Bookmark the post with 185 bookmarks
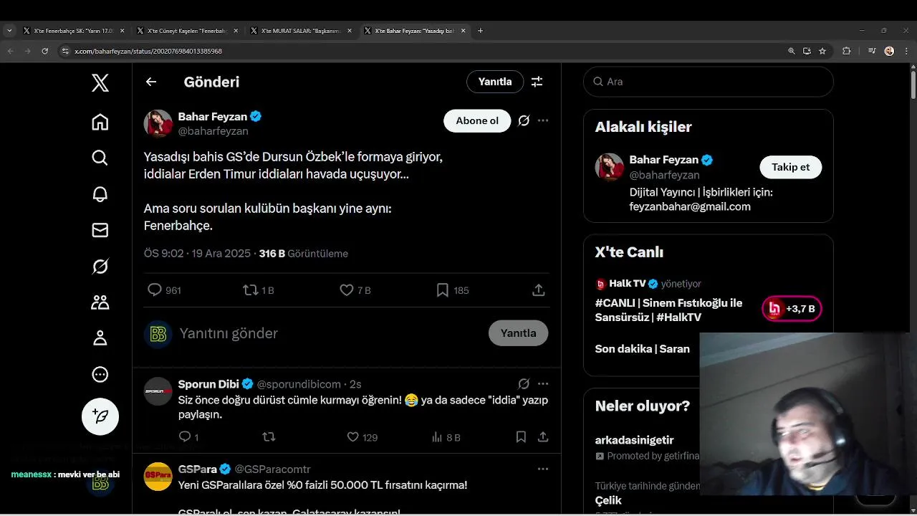Screen dimensions: 917x516 click(x=453, y=290)
